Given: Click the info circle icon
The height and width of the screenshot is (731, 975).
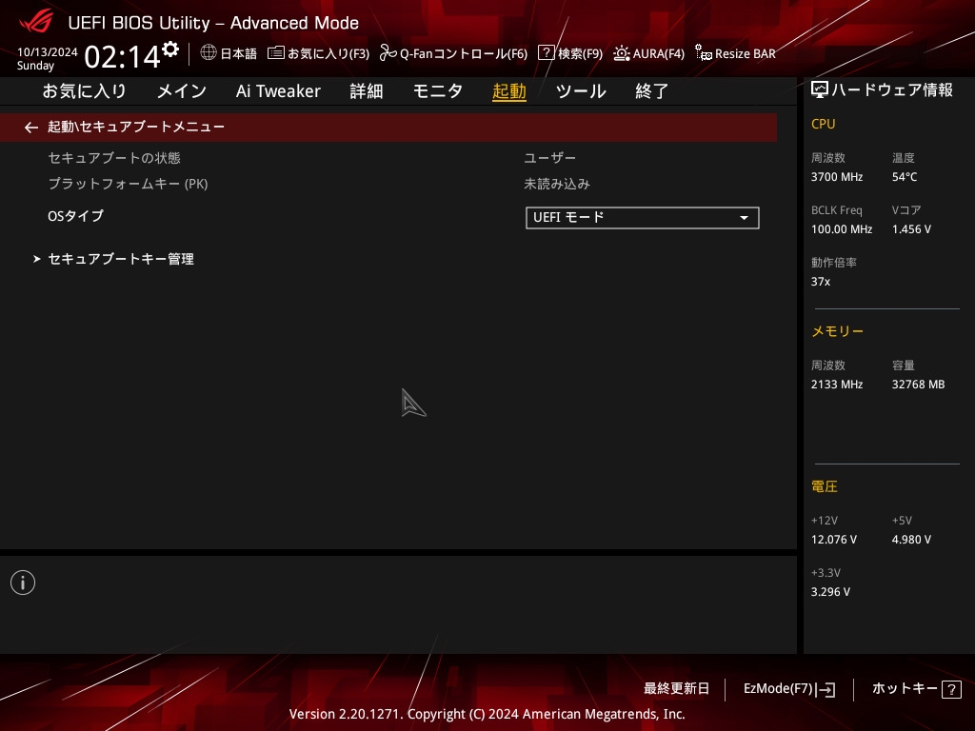Looking at the screenshot, I should [x=23, y=583].
